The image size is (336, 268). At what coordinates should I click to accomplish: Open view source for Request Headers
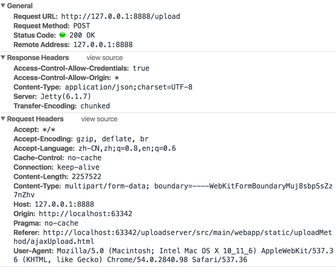click(99, 119)
